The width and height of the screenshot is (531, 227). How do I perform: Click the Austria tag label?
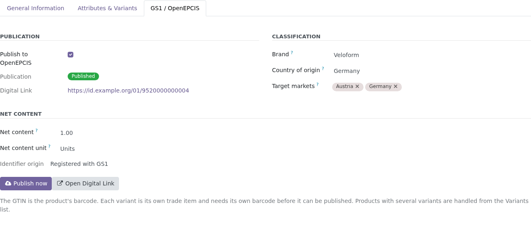pos(344,86)
